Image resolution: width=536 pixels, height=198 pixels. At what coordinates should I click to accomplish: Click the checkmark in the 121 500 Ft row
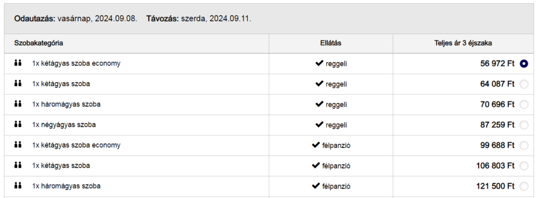[316, 186]
